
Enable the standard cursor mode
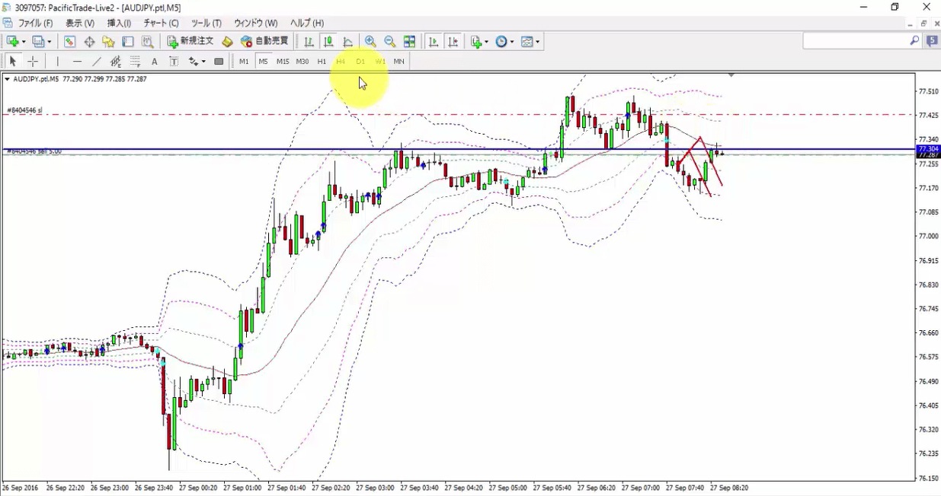[13, 61]
